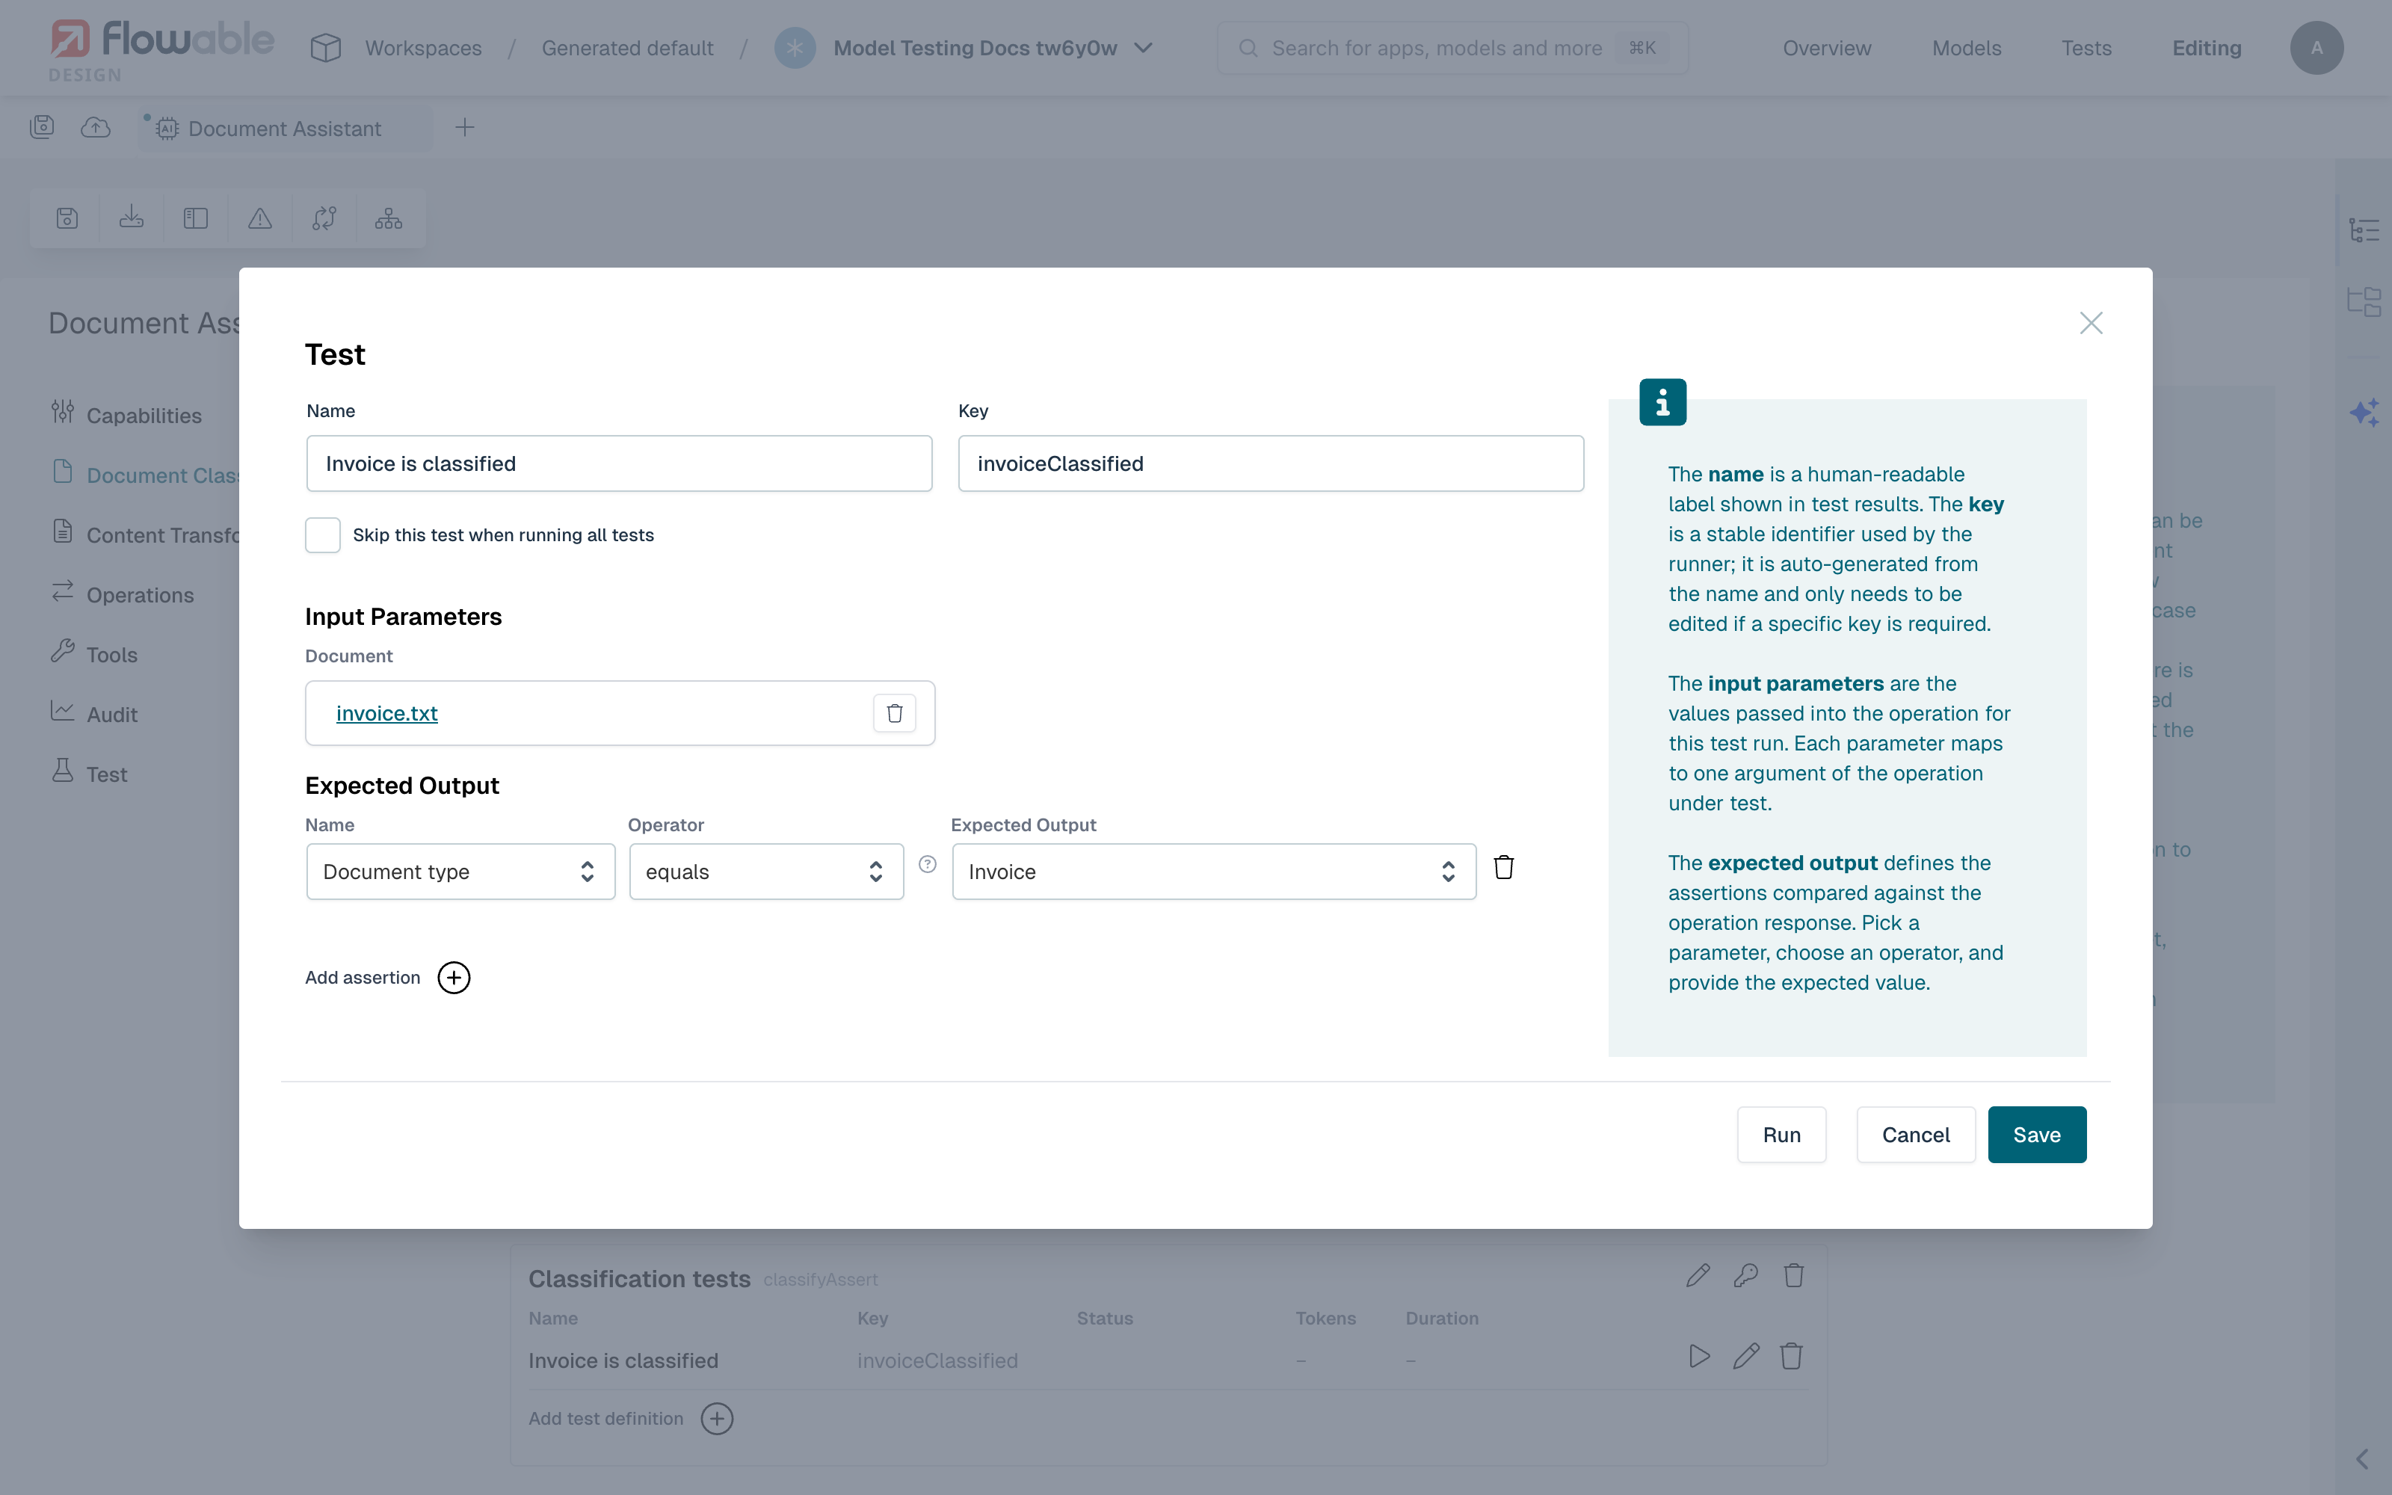Click the Cancel button
This screenshot has height=1495, width=2392.
pyautogui.click(x=1916, y=1134)
